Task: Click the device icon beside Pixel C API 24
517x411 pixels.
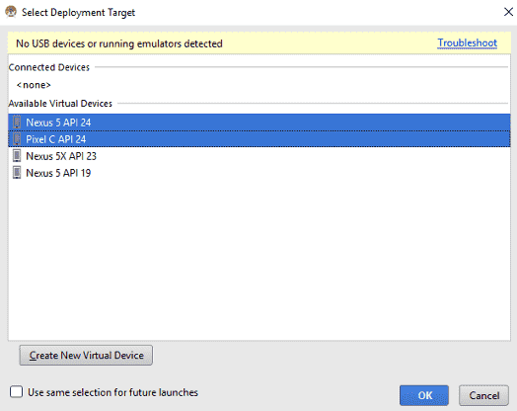Action: click(17, 139)
